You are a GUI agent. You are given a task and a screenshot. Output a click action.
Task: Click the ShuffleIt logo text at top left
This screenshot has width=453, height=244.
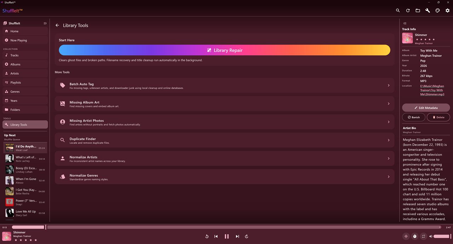(12, 11)
